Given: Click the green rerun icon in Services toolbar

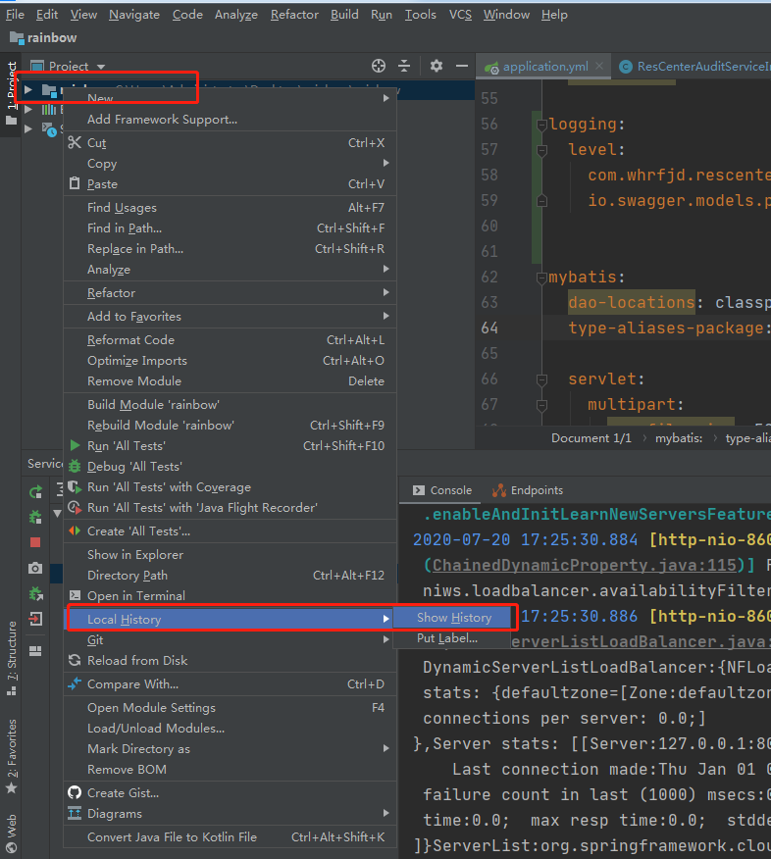Looking at the screenshot, I should click(x=35, y=492).
